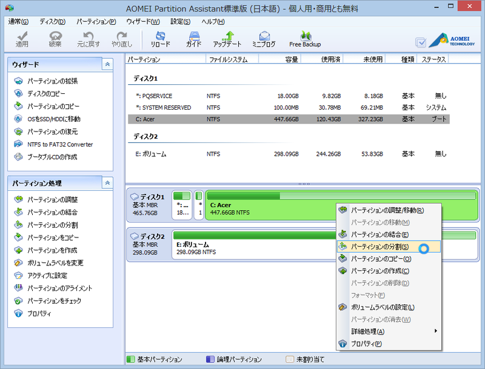This screenshot has height=369, width=485.
Task: Select the C: Acer partition row
Action: (x=289, y=119)
